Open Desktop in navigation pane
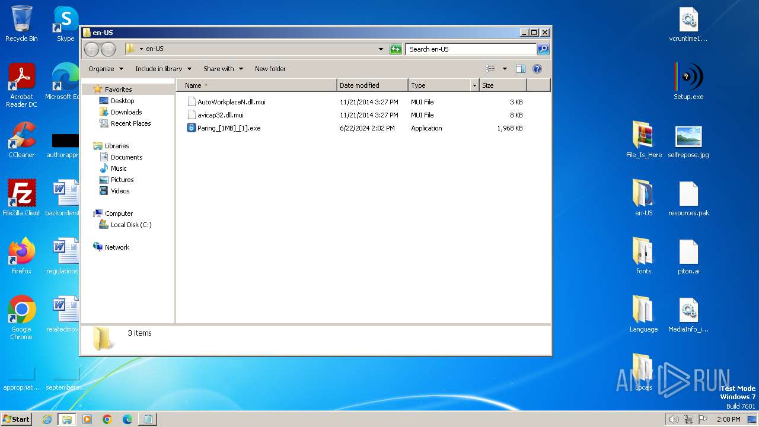 tap(122, 101)
